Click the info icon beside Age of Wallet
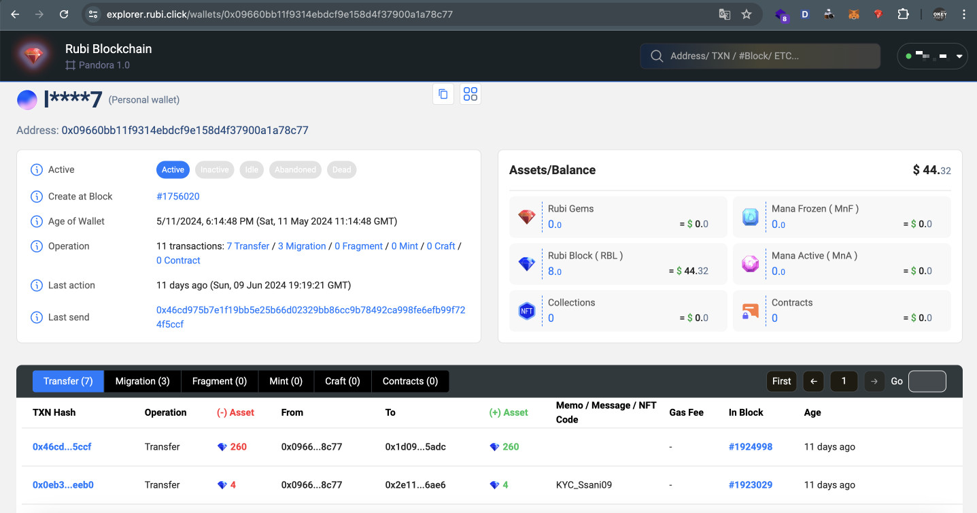Image resolution: width=977 pixels, height=513 pixels. click(37, 221)
